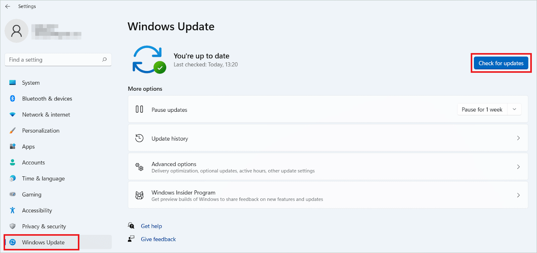Open Time & language settings
This screenshot has width=537, height=253.
click(x=58, y=178)
